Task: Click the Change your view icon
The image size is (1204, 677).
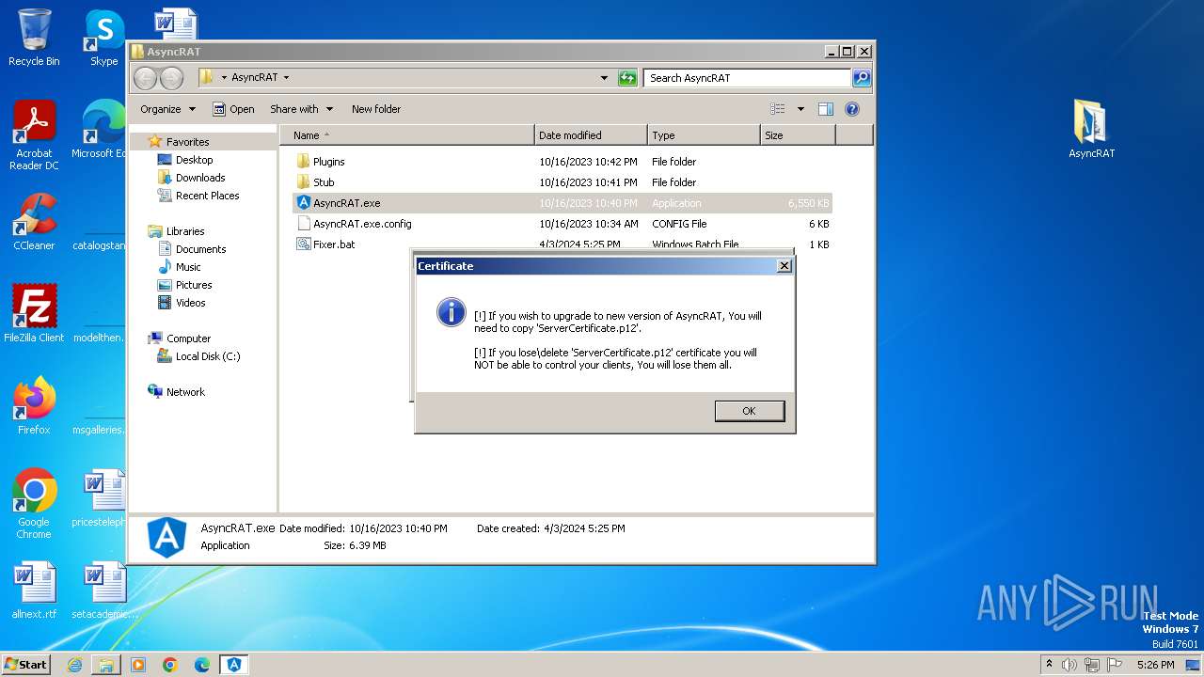Action: [x=778, y=109]
